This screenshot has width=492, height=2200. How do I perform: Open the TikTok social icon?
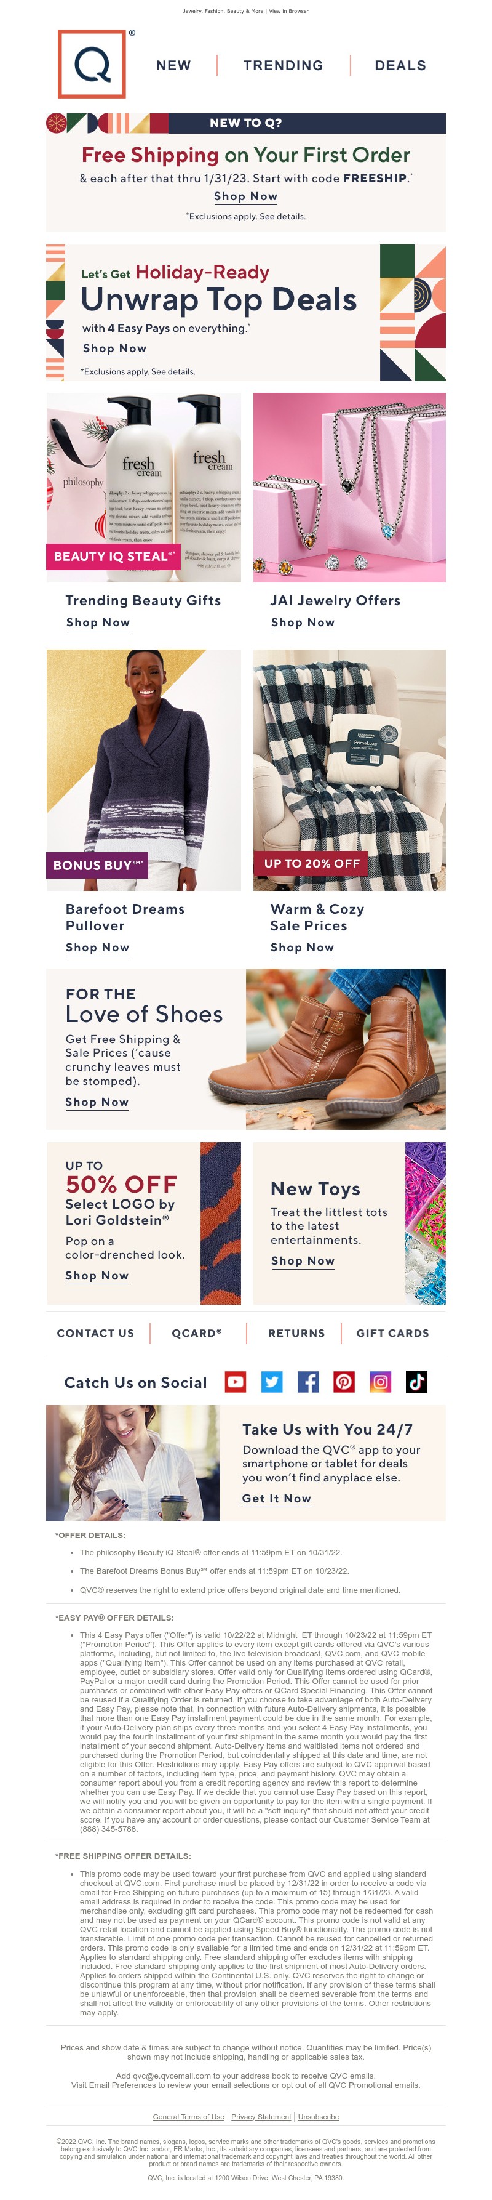tap(416, 1381)
